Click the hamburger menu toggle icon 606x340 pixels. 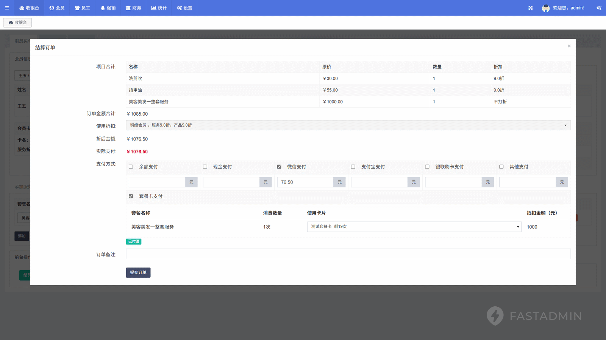pyautogui.click(x=7, y=8)
